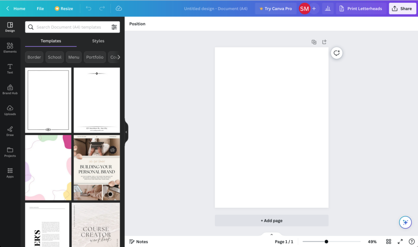
Task: Choose Building Your Personal Brand template
Action: (97, 167)
